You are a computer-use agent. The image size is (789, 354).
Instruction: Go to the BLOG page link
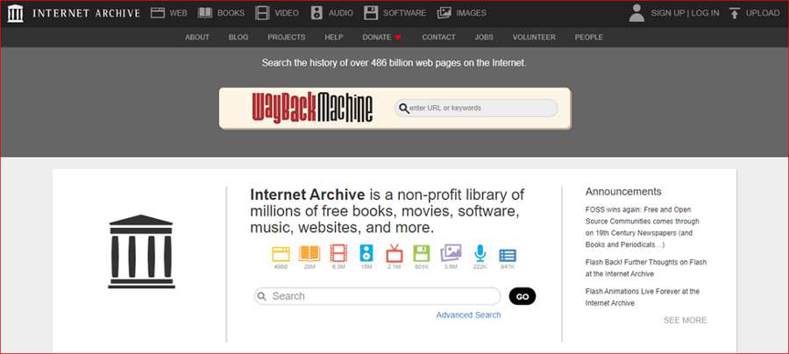(238, 37)
